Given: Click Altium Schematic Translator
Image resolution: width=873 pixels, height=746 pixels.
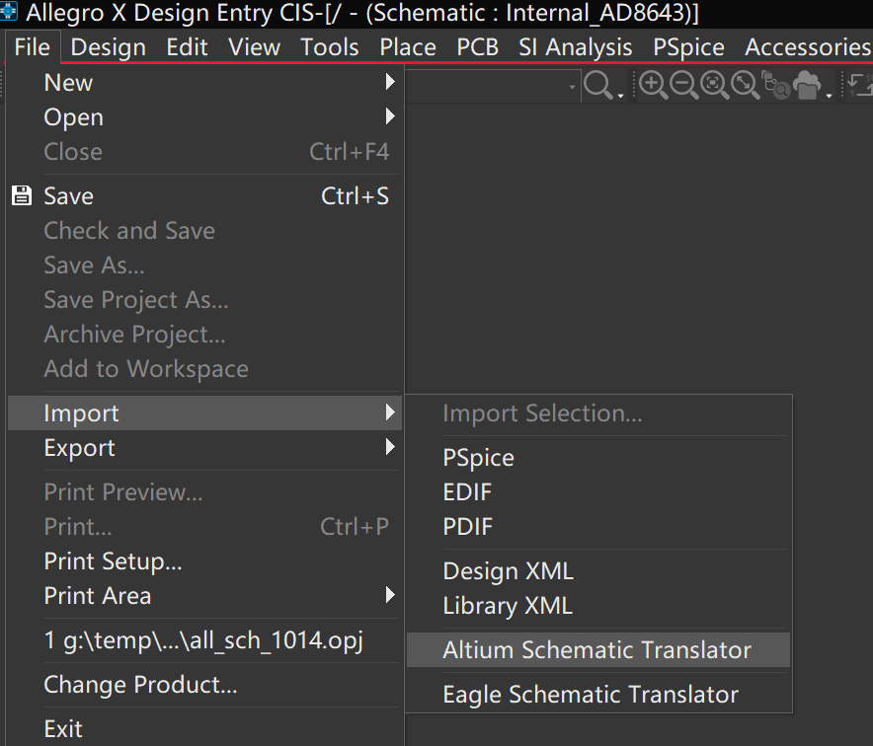Looking at the screenshot, I should coord(598,649).
